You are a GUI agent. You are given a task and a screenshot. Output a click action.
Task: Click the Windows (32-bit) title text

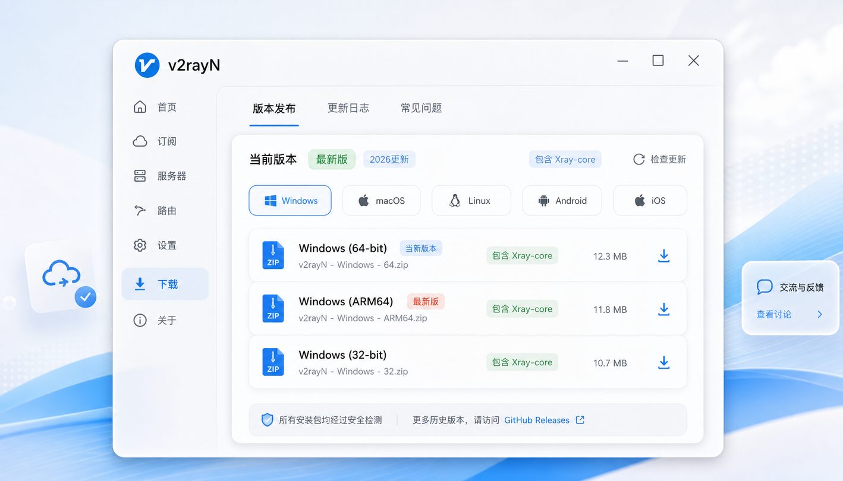click(343, 355)
